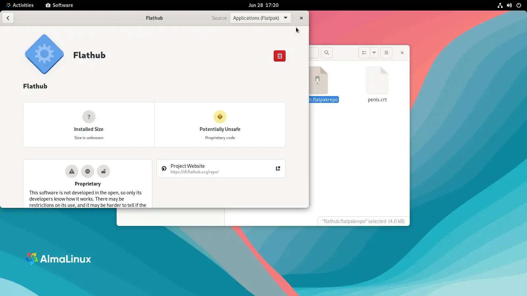Viewport: 527px width, 296px height.
Task: Click the volume icon in the top bar
Action: pos(509,5)
